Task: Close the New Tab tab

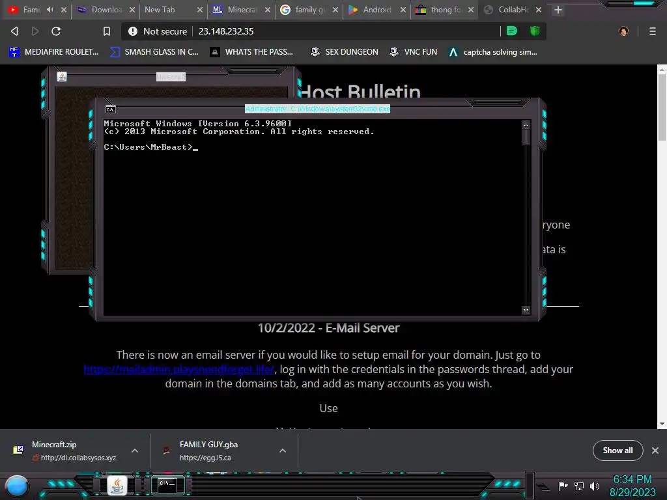Action: 199,9
